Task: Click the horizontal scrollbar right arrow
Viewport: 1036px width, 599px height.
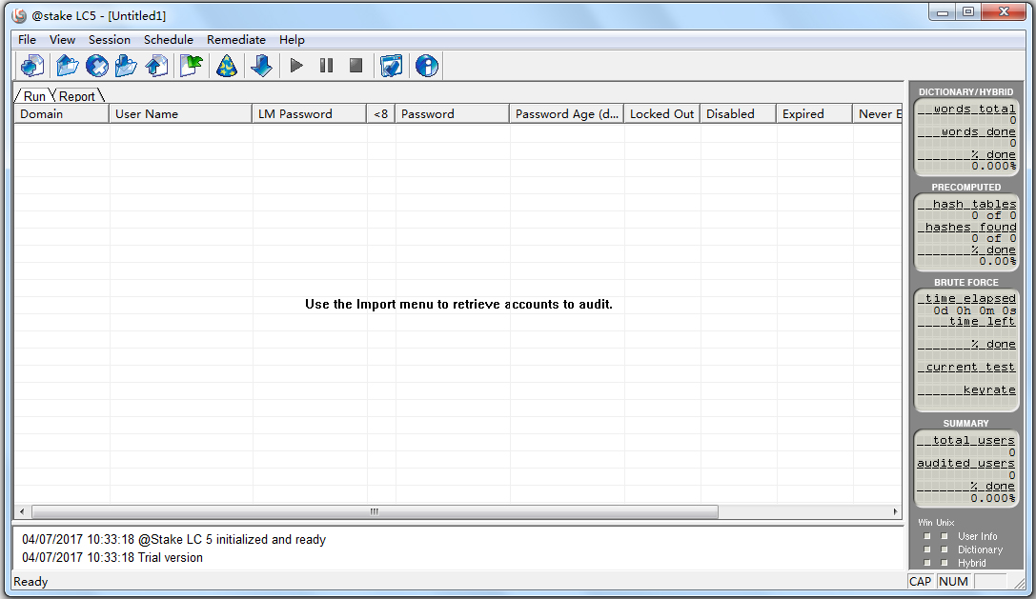Action: (x=895, y=511)
